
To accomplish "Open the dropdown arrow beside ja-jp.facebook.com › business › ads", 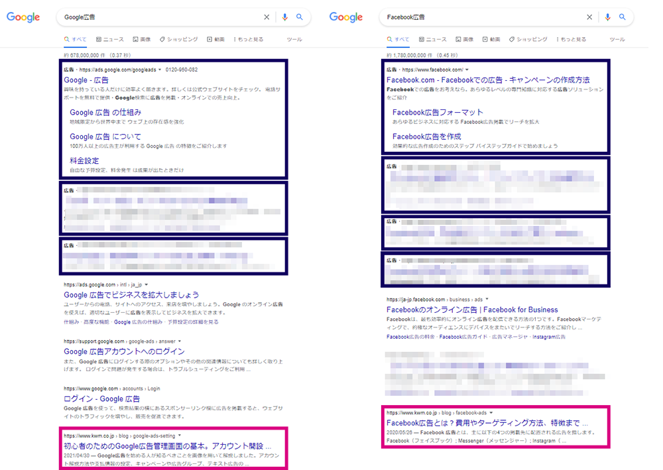I will coord(487,300).
